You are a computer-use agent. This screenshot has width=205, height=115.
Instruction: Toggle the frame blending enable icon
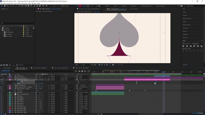(82, 71)
